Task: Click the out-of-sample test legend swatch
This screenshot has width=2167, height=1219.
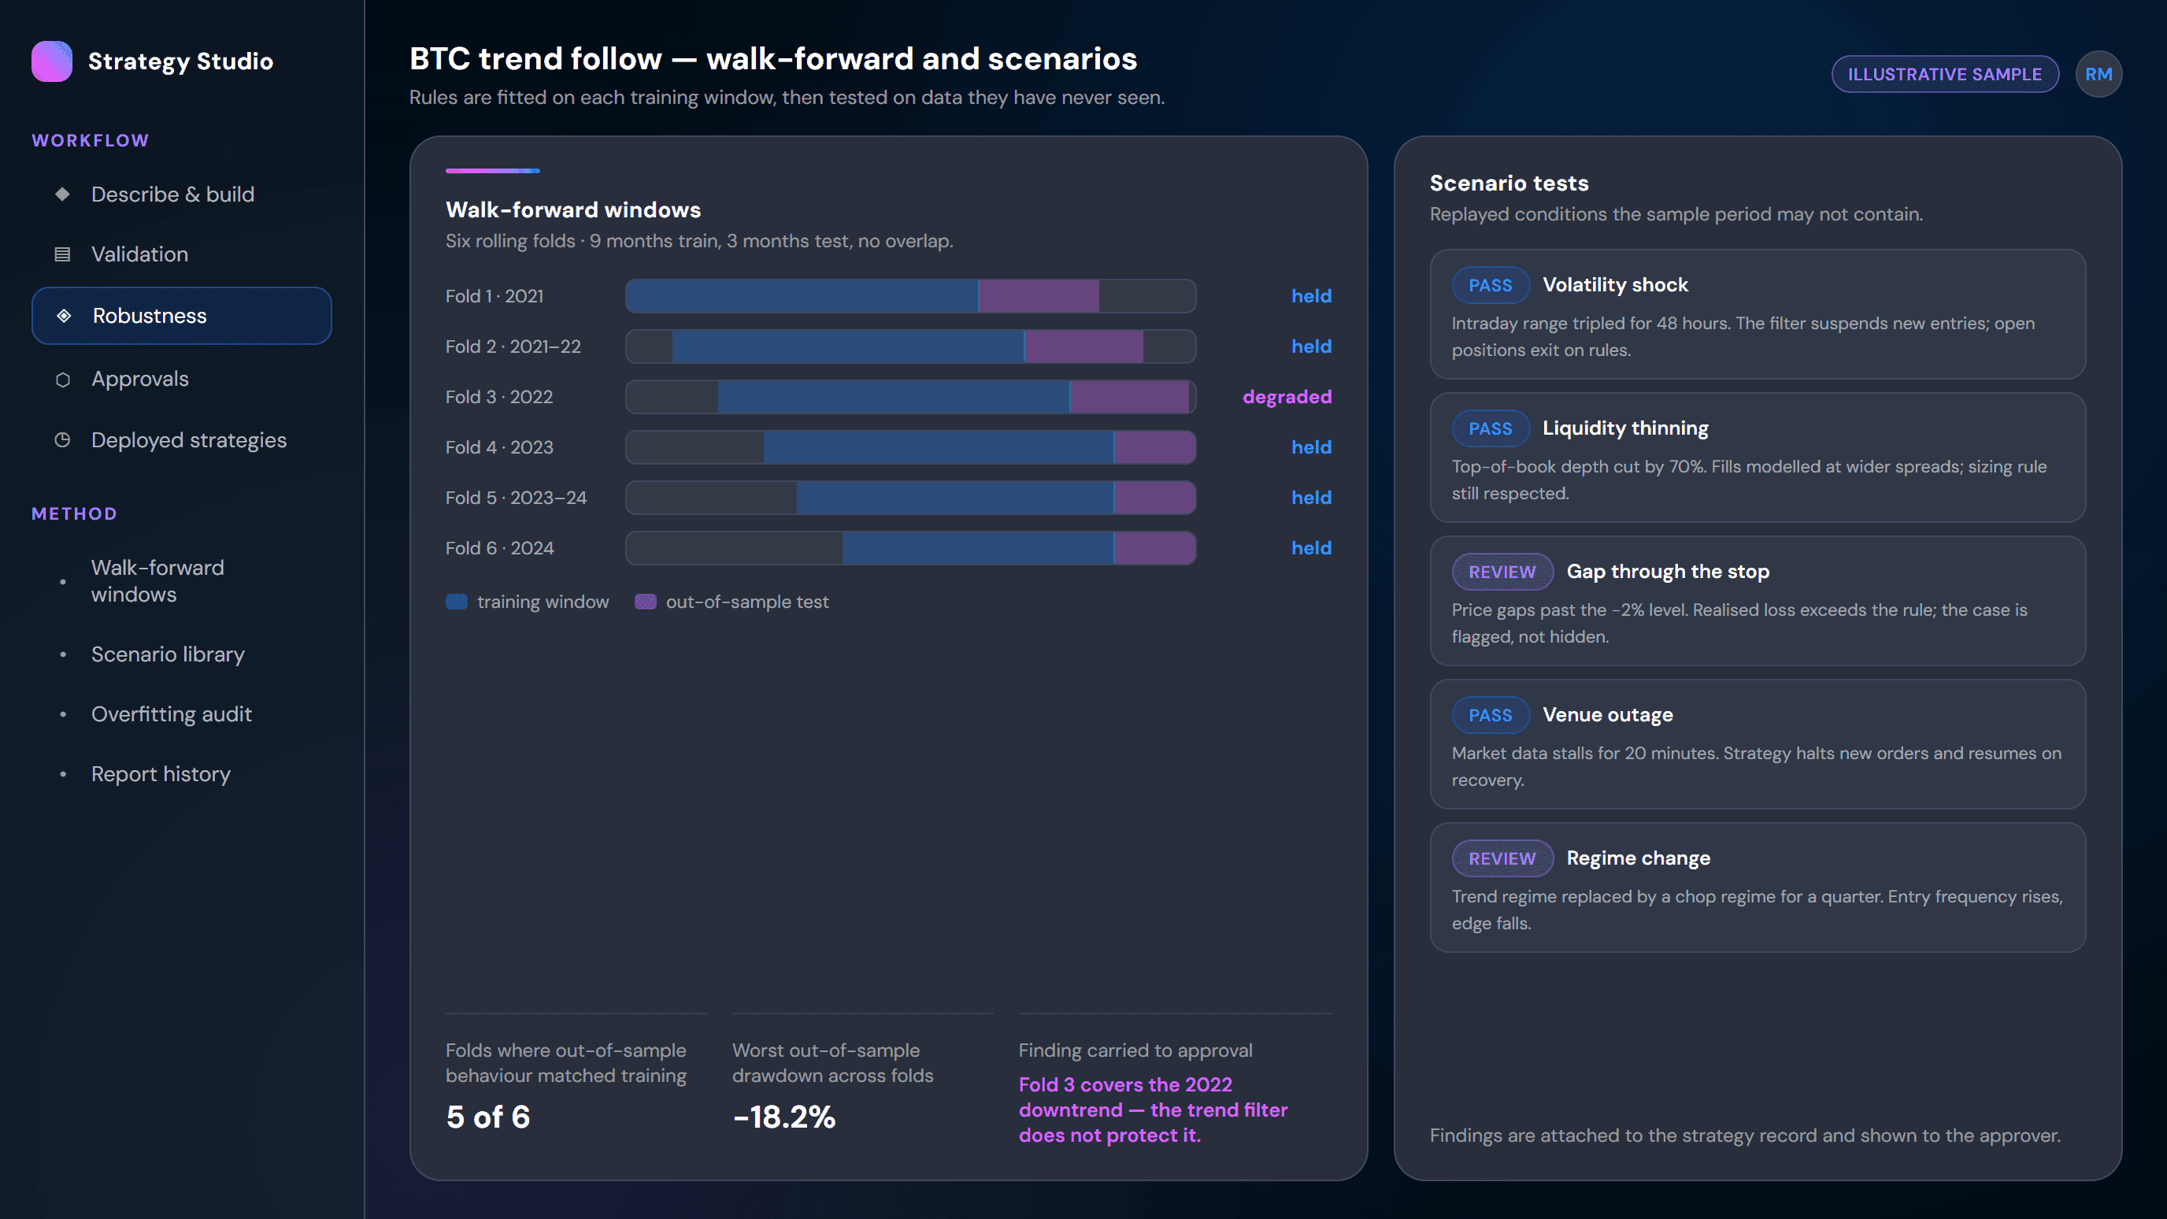Action: [645, 602]
